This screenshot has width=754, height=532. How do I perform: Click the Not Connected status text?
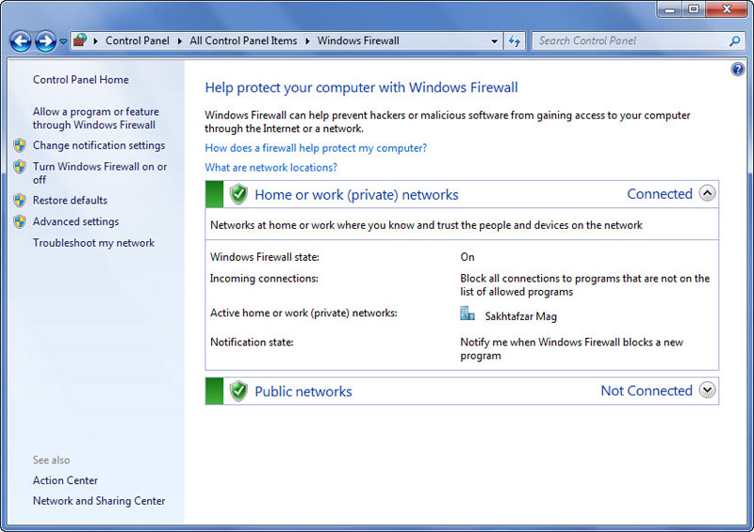click(x=647, y=391)
